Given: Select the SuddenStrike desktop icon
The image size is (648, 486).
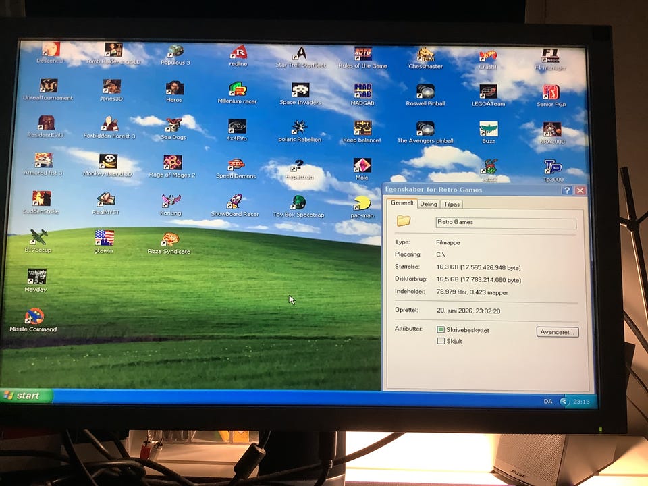Looking at the screenshot, I should coord(41,198).
